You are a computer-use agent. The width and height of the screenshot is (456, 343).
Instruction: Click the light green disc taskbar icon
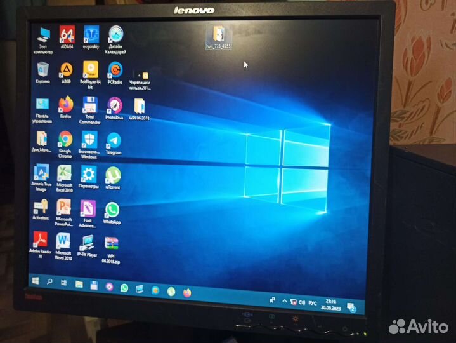171,292
